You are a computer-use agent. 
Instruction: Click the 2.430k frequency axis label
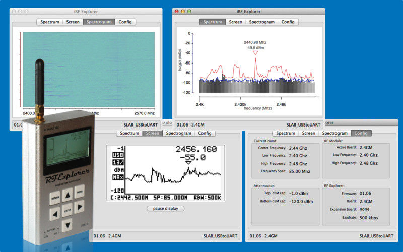[x=240, y=105]
